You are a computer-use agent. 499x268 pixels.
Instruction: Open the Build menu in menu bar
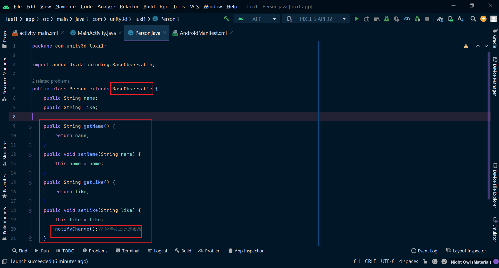tap(149, 6)
